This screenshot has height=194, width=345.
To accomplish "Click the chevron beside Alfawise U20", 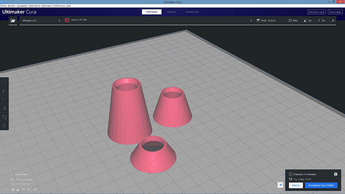I will click(59, 20).
